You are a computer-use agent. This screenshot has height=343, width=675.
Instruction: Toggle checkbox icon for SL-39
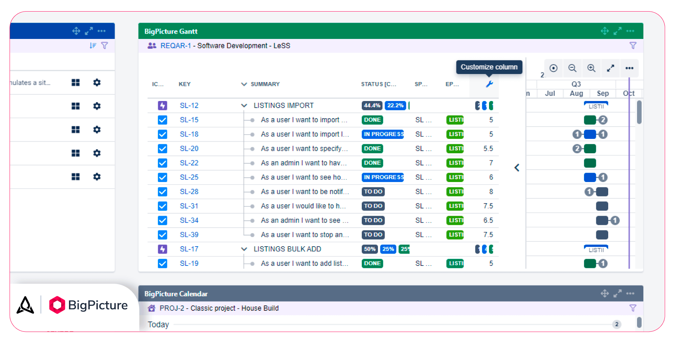(162, 235)
